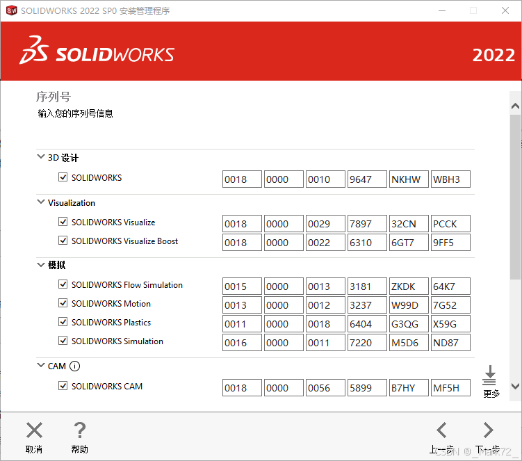The height and width of the screenshot is (461, 522).
Task: Click Simulation serial field 7220
Action: tap(367, 342)
